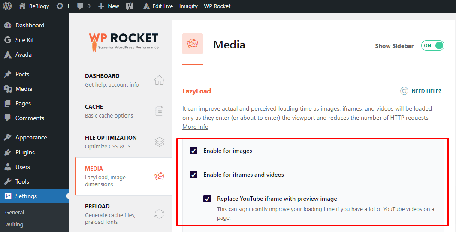Image resolution: width=456 pixels, height=232 pixels.
Task: Open the comments bubble icon in admin bar
Action: 80,6
